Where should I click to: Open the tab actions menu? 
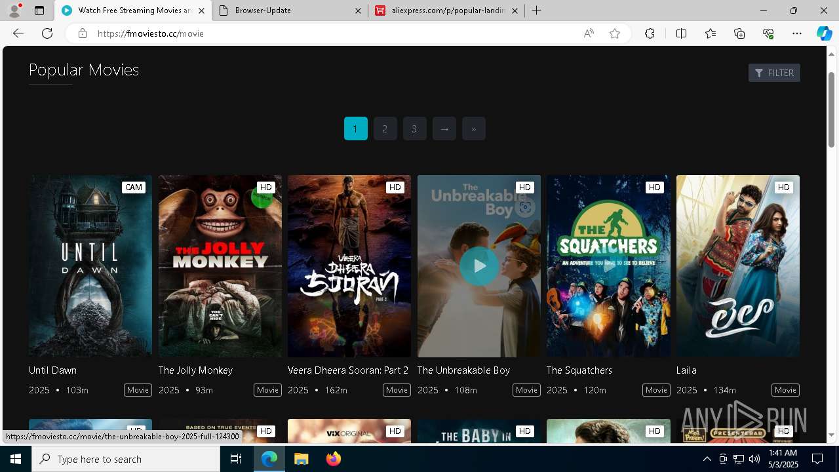point(39,10)
